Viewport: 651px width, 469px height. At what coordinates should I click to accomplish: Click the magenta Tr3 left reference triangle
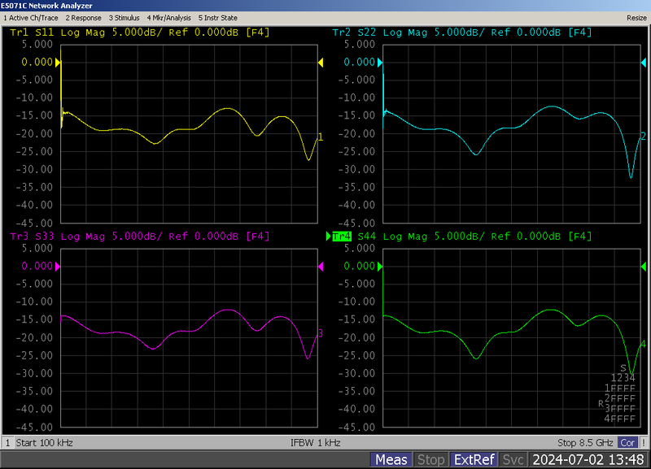(x=58, y=267)
